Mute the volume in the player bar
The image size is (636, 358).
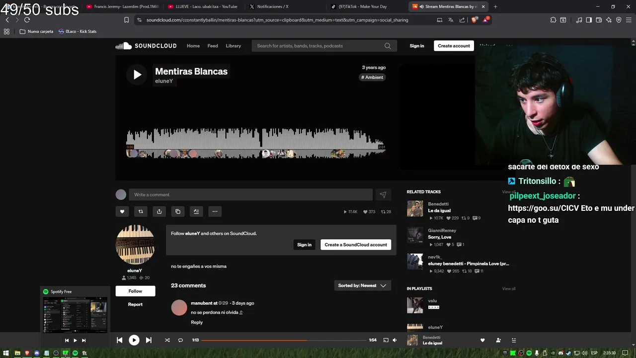pos(395,340)
